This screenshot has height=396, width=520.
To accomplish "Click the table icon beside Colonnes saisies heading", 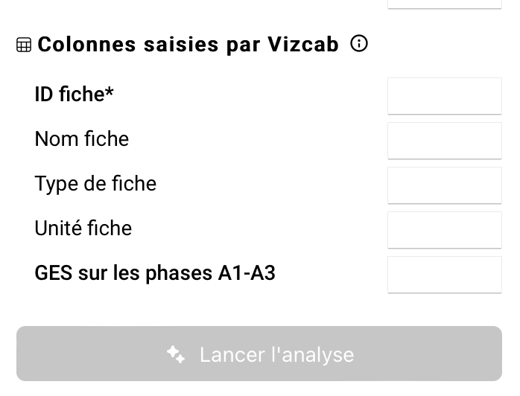I will 24,45.
